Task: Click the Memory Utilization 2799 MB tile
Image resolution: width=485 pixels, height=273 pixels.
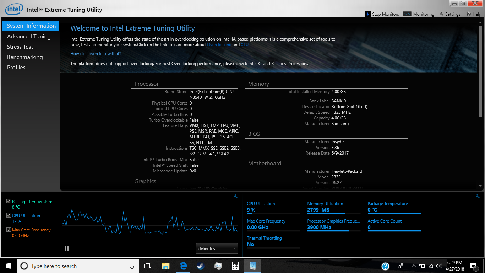Action: pos(334,208)
